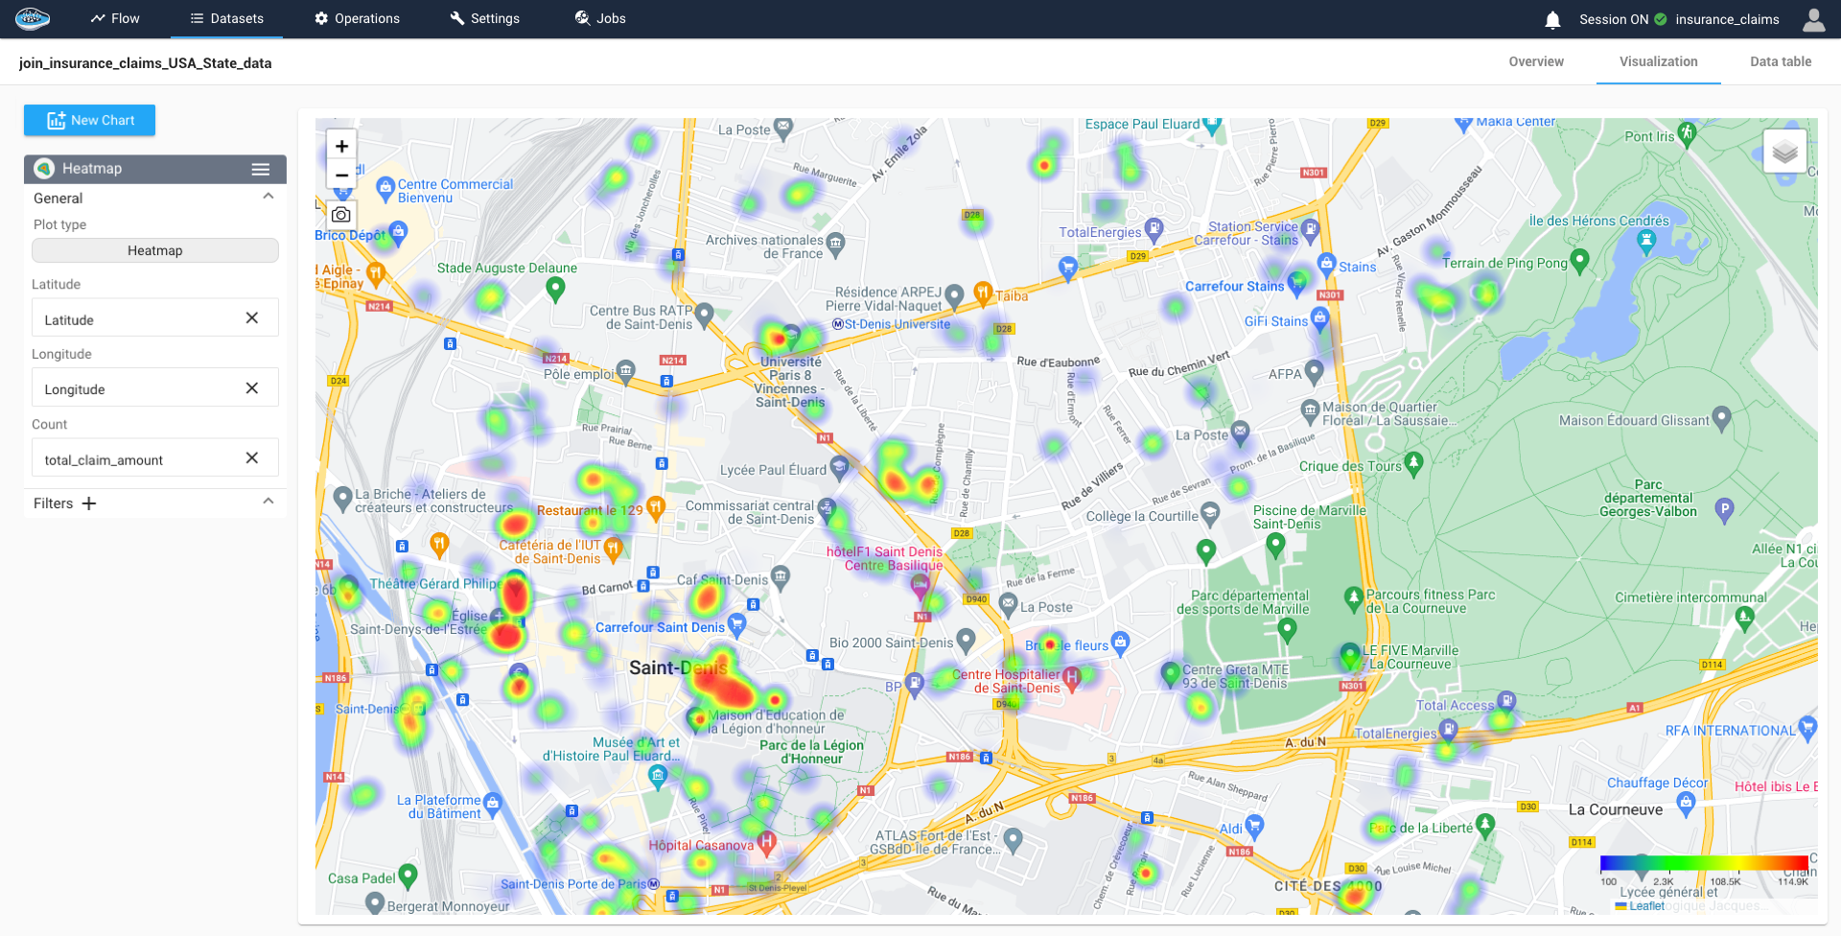Click the Saint-Denis city label
Screen dimensions: 1841x936
(x=679, y=667)
